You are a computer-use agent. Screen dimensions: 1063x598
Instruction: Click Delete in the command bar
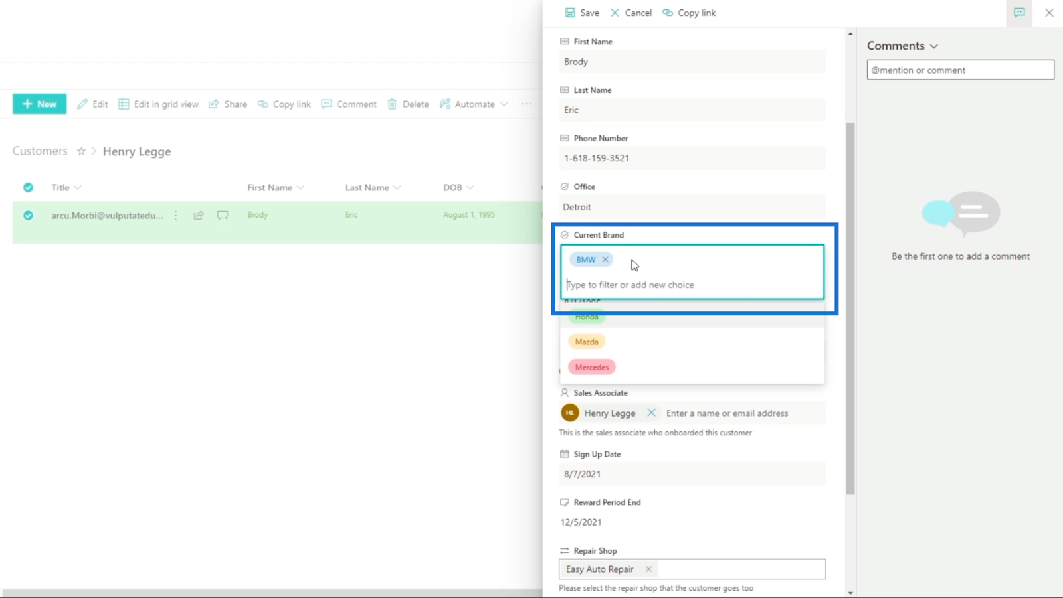tap(408, 104)
